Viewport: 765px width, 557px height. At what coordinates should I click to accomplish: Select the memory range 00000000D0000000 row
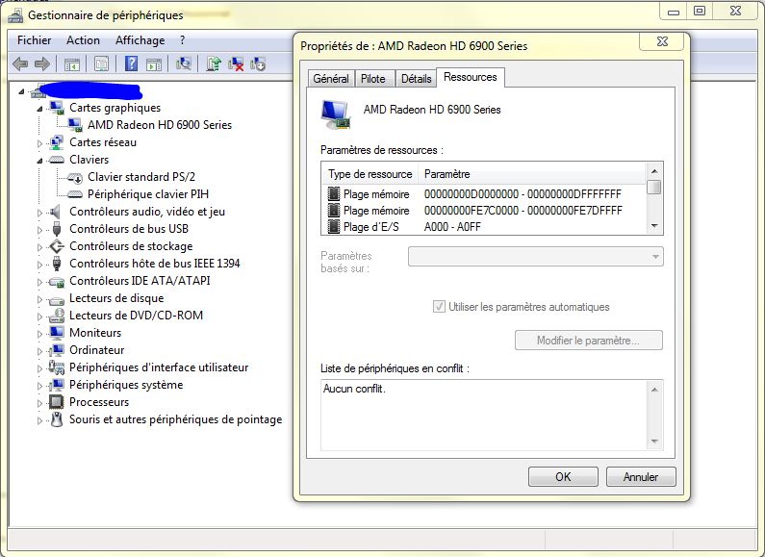coord(485,194)
